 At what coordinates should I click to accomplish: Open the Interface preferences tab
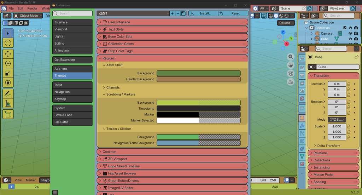click(x=72, y=22)
